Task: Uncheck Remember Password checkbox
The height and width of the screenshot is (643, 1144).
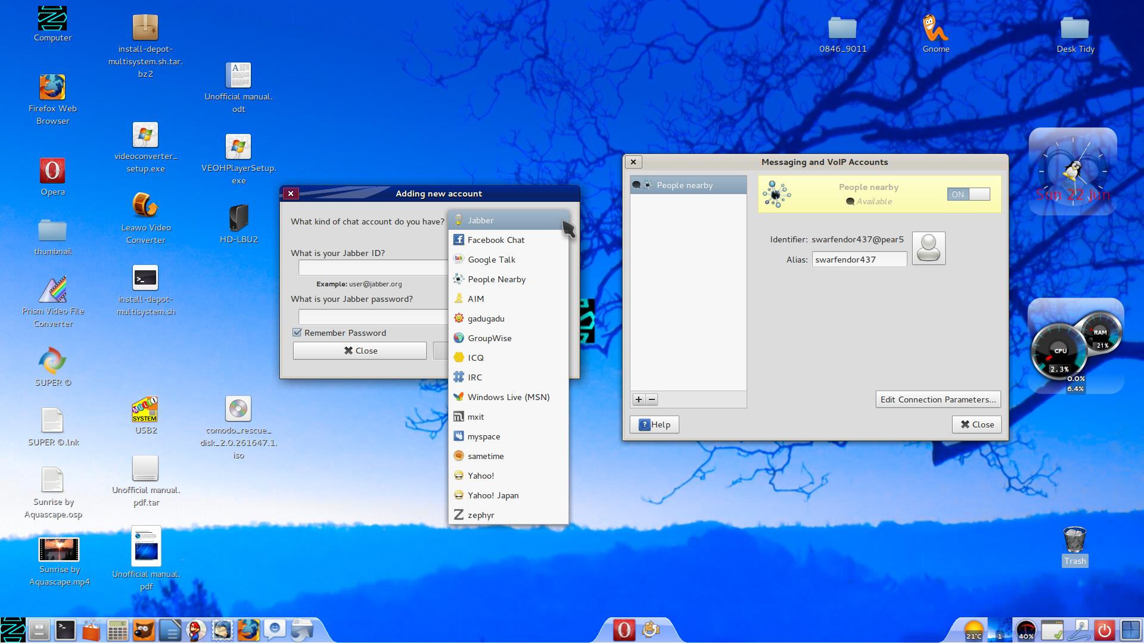Action: point(297,333)
